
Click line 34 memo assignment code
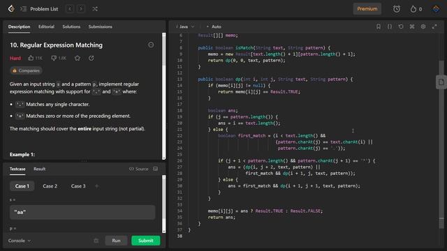[x=265, y=211]
